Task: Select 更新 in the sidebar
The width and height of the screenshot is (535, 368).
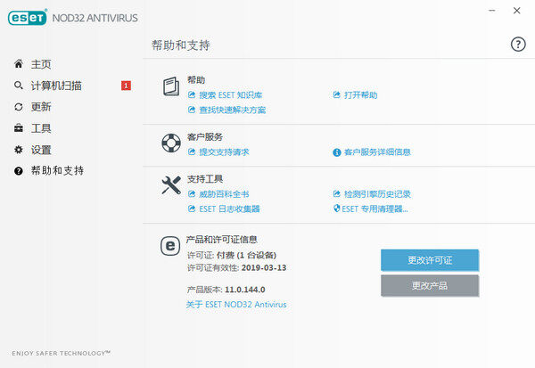Action: tap(41, 107)
